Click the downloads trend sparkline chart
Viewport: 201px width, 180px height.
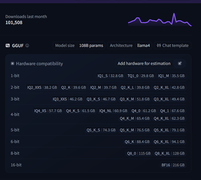pos(160,20)
